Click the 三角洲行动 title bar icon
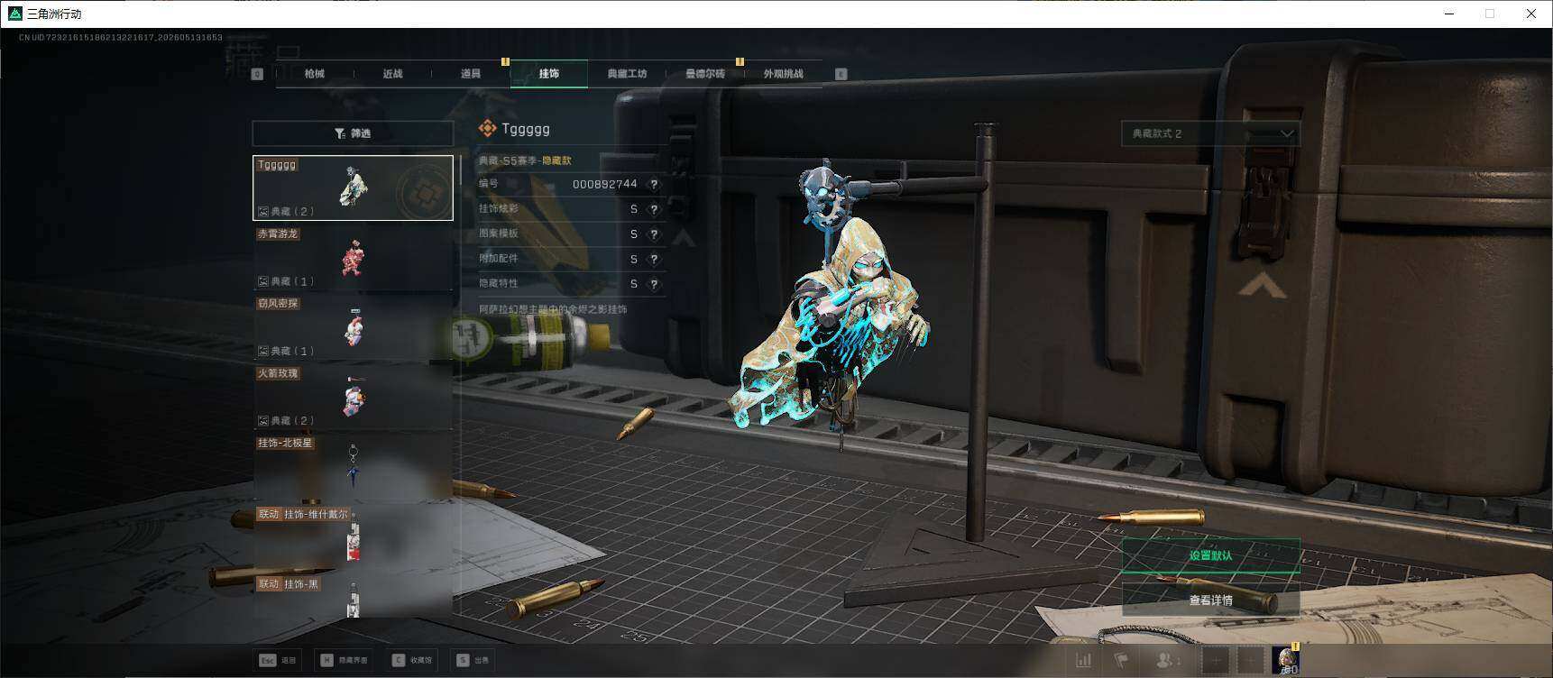The image size is (1553, 678). coord(14,14)
